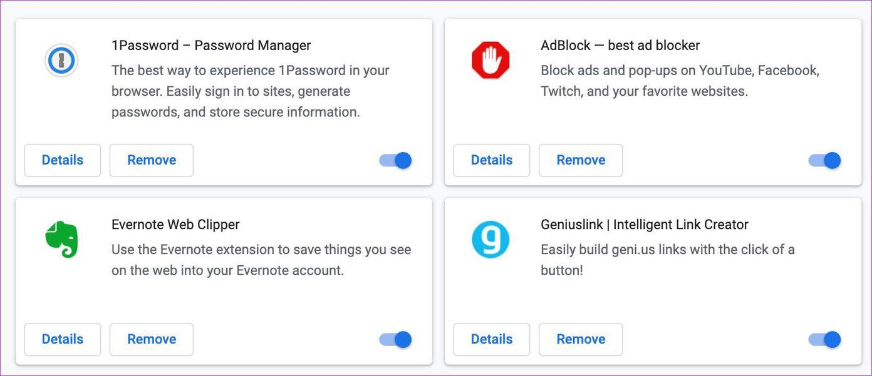Image resolution: width=872 pixels, height=376 pixels.
Task: Turn off the AdBlock extension switch
Action: click(x=825, y=161)
